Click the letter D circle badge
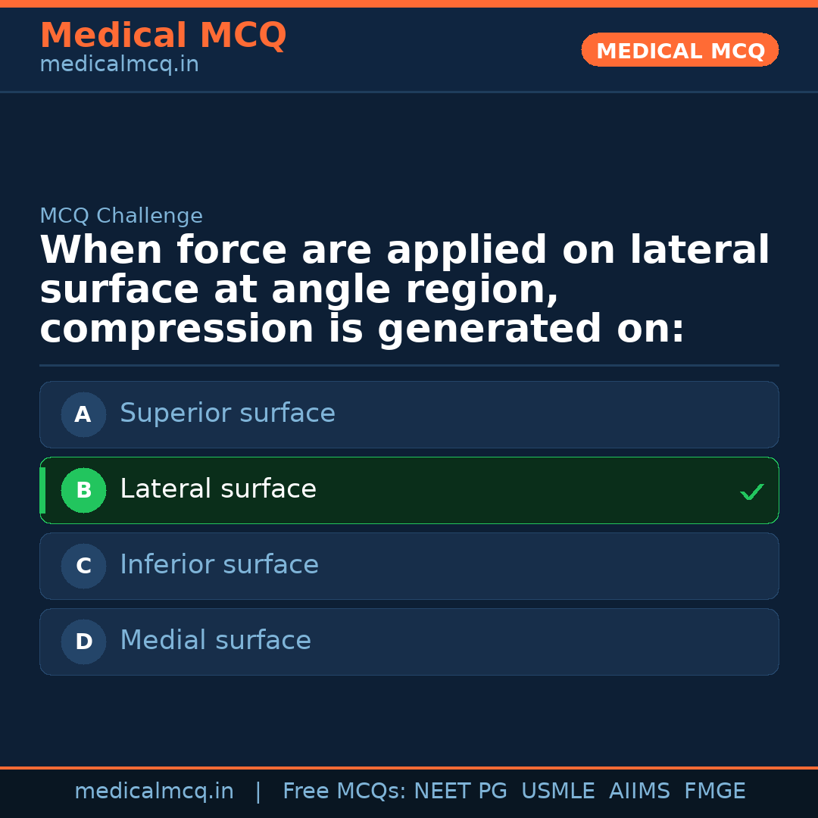This screenshot has height=818, width=818. pyautogui.click(x=83, y=642)
